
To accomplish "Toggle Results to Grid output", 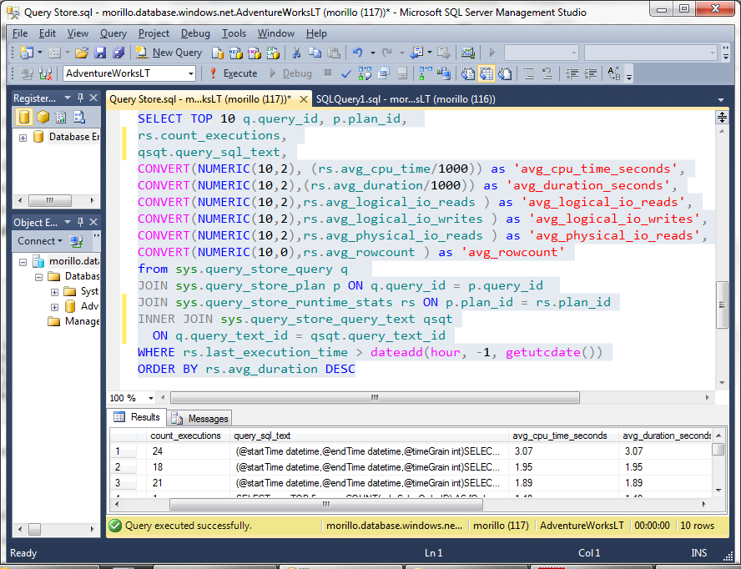I will click(486, 73).
